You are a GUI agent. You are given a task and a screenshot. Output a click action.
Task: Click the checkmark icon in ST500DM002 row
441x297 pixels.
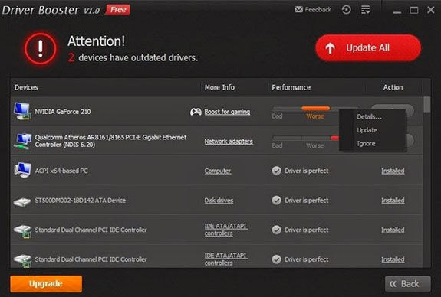[276, 201]
